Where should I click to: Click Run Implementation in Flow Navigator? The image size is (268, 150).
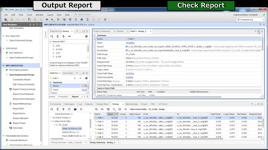(19, 70)
